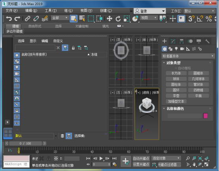
Task: Open the 文件(F) menu
Action: pos(11,11)
